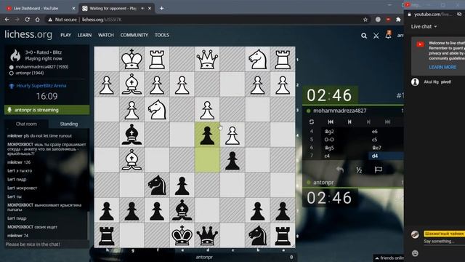Open the WATCH menu
465x262 pixels.
coord(106,35)
